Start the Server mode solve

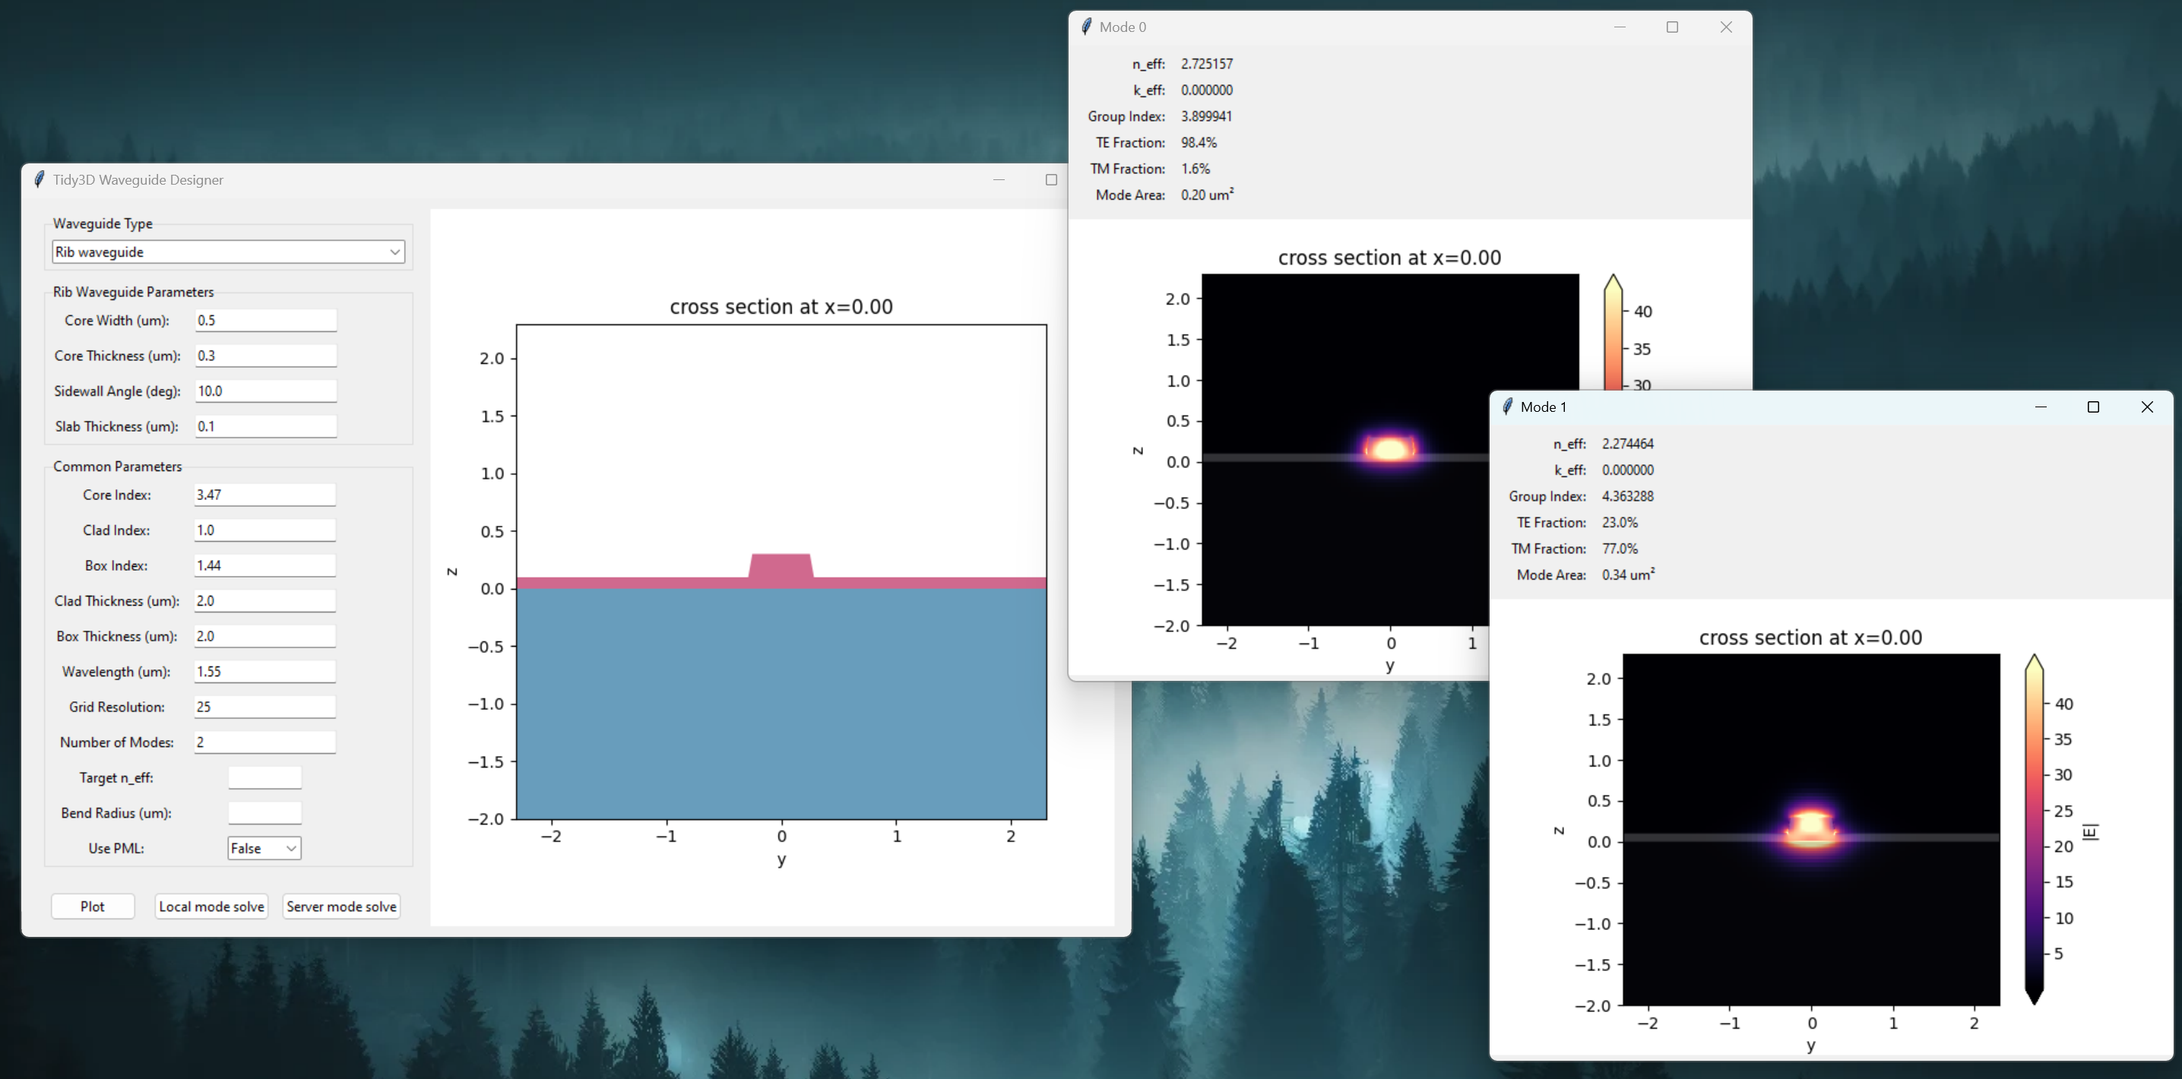pyautogui.click(x=341, y=907)
